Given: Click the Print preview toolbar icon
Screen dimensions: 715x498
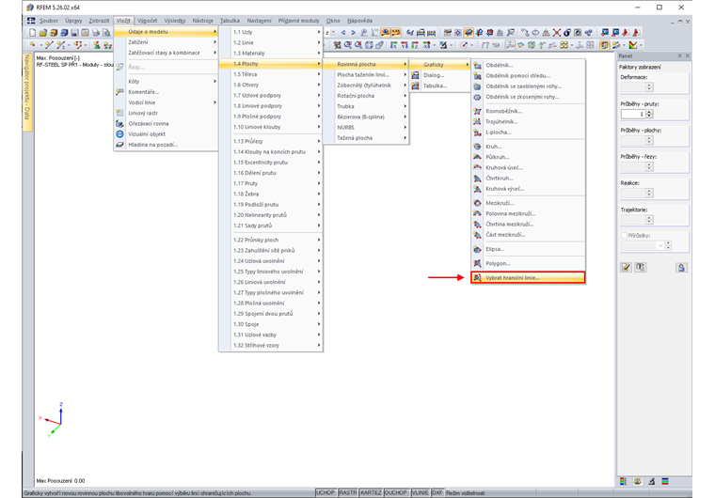Looking at the screenshot, I should (x=105, y=33).
